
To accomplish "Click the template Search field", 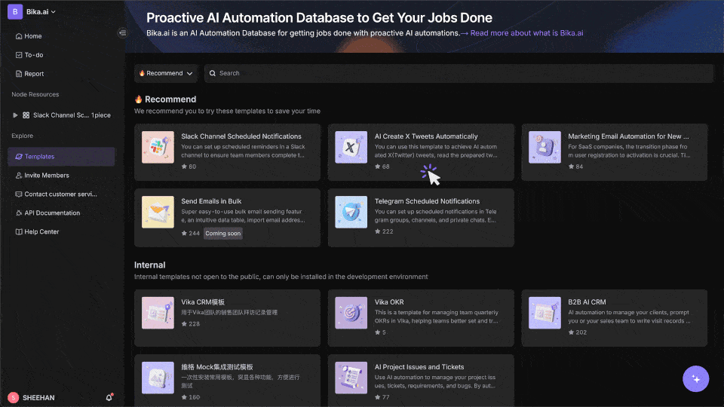I will click(459, 73).
